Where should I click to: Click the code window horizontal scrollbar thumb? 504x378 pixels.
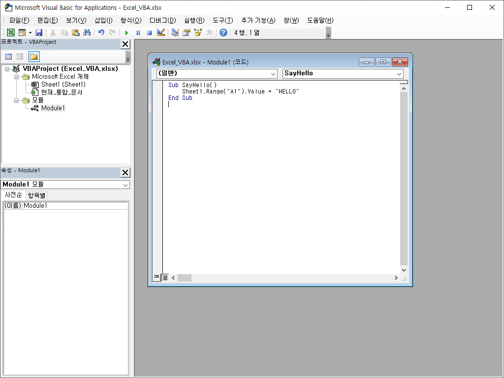[185, 278]
